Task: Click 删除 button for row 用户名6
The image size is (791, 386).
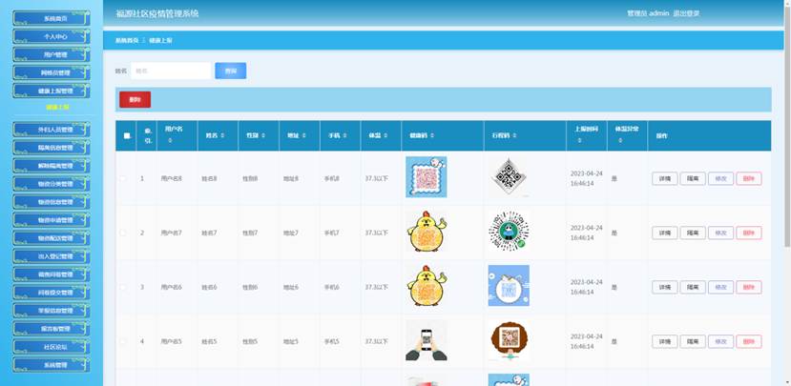Action: tap(749, 287)
